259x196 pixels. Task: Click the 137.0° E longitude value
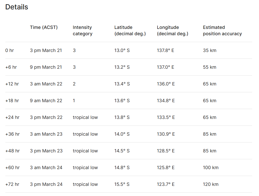[x=166, y=67]
